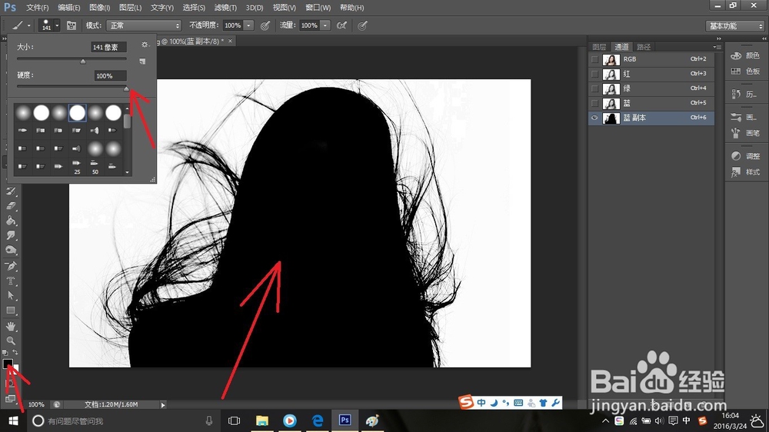Open the 画笔 brush panel
The height and width of the screenshot is (432, 769).
pos(745,133)
